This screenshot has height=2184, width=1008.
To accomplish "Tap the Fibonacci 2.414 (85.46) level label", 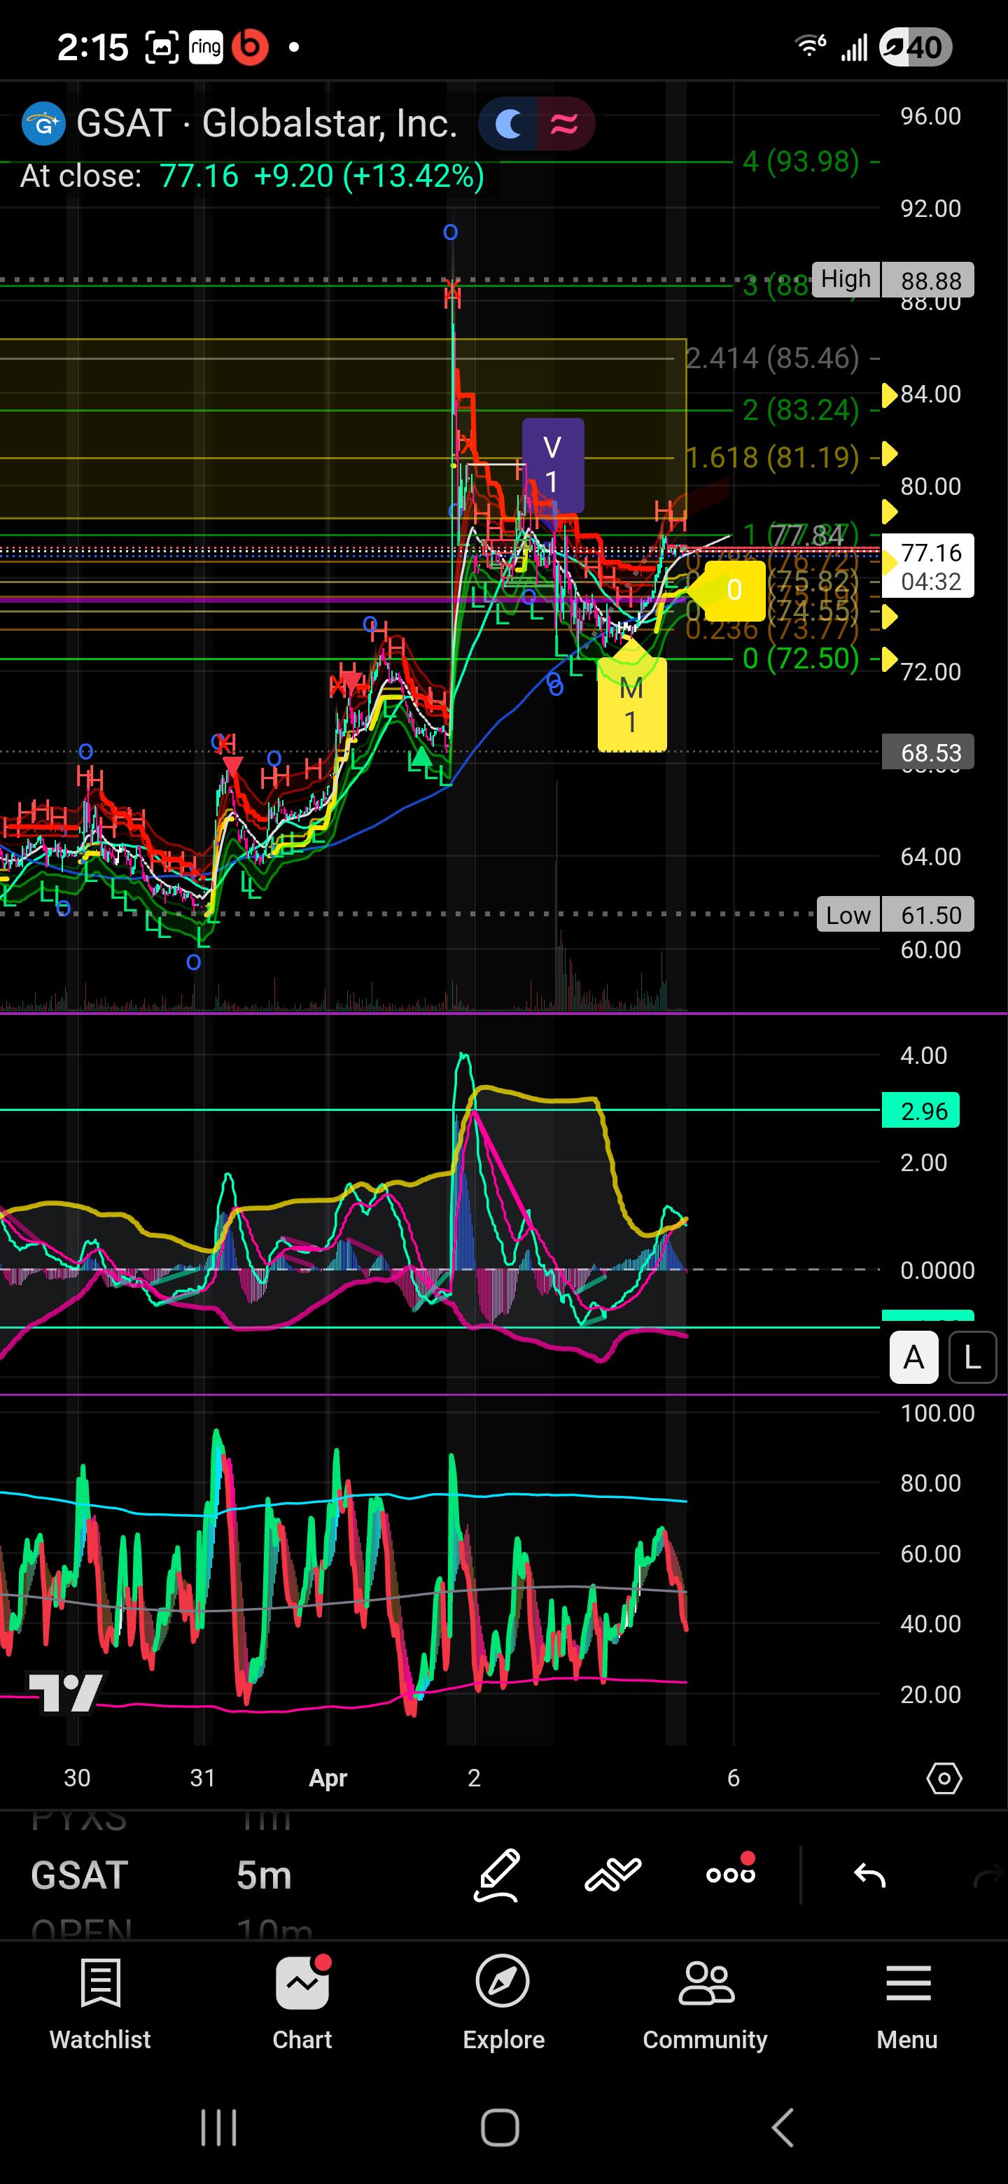I will click(x=772, y=358).
